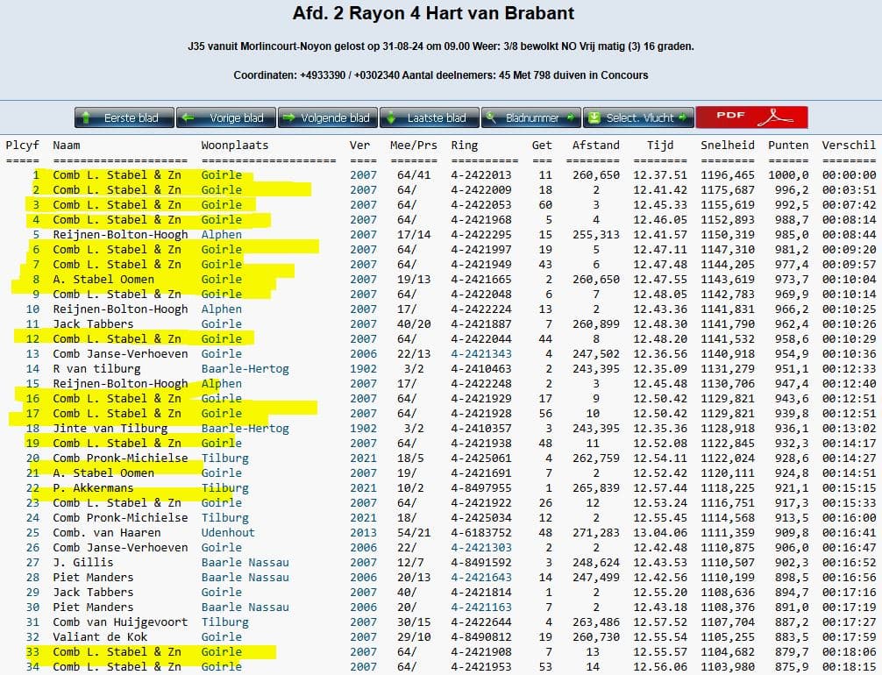Click Tilburg for Comb van Huijgevoort
Screen dimensions: 882x675
(x=224, y=622)
